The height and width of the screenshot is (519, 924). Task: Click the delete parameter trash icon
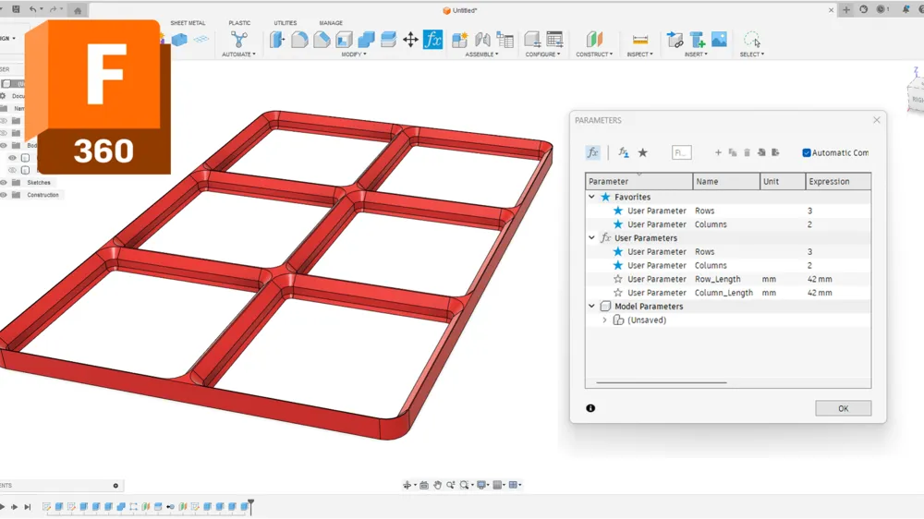click(x=747, y=152)
